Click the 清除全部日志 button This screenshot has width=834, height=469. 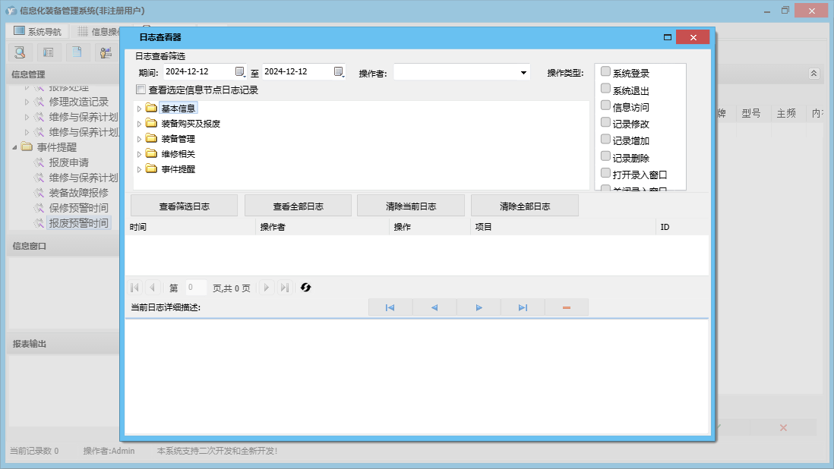coord(524,206)
